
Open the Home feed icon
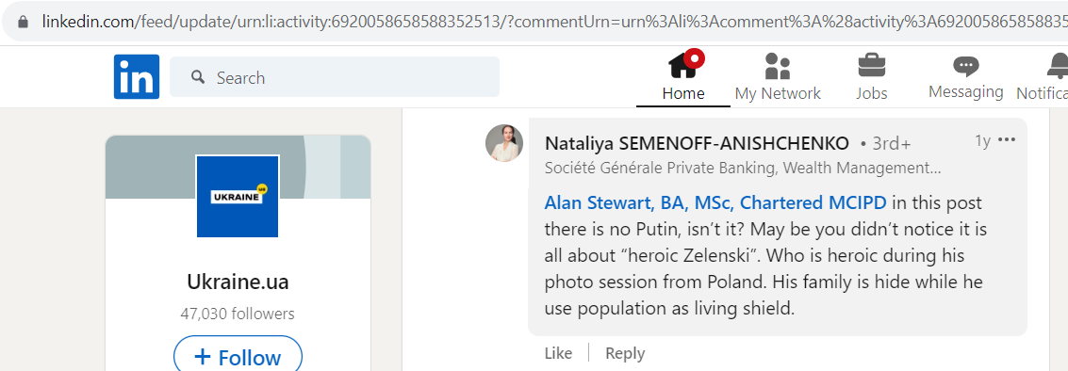(x=683, y=65)
